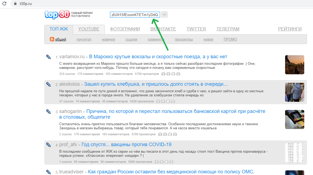The image size is (313, 175).
Task: Share sahoganin post on Twitter
Action: click(x=160, y=134)
